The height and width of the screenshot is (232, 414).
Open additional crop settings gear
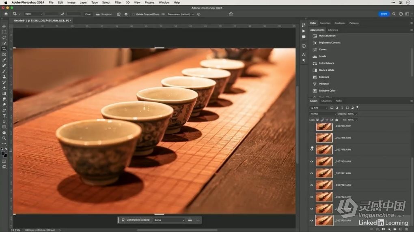coord(126,14)
